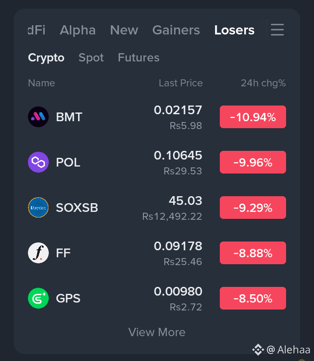Image resolution: width=314 pixels, height=361 pixels.
Task: Sort by the Last Price column header
Action: point(181,83)
